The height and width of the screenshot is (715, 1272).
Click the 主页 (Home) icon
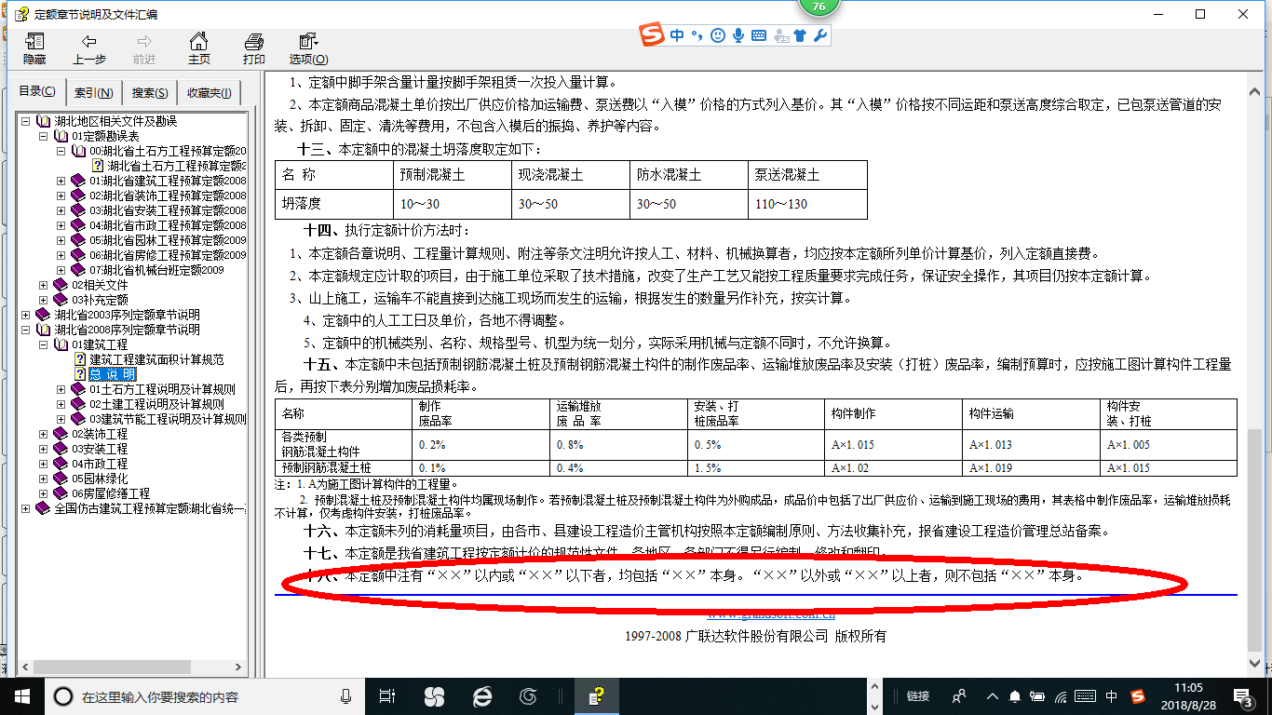click(x=199, y=47)
